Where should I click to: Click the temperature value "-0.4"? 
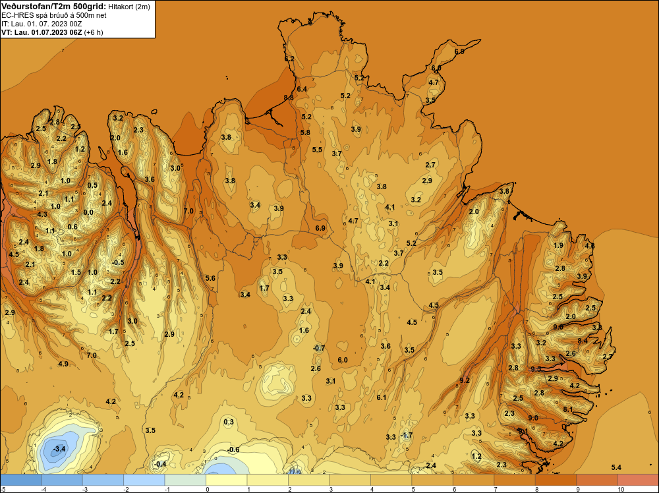(x=159, y=464)
